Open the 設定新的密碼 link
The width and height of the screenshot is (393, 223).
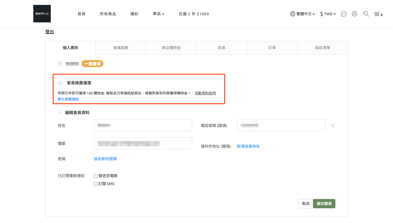(105, 159)
